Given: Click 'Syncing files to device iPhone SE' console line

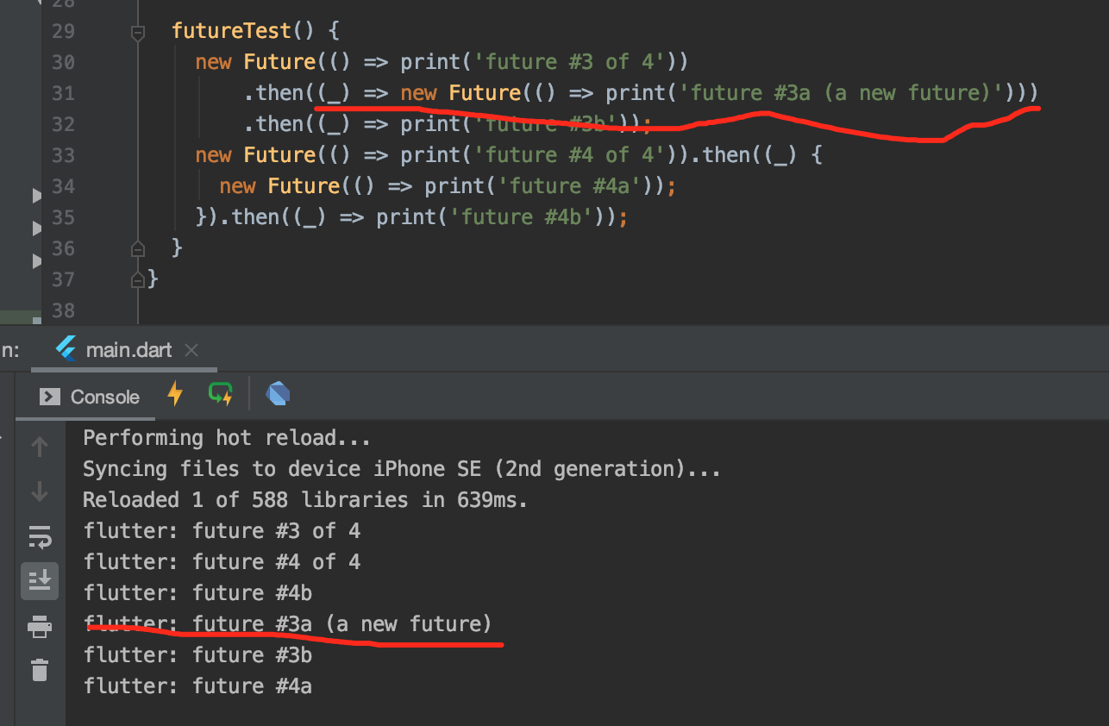Looking at the screenshot, I should click(x=402, y=469).
